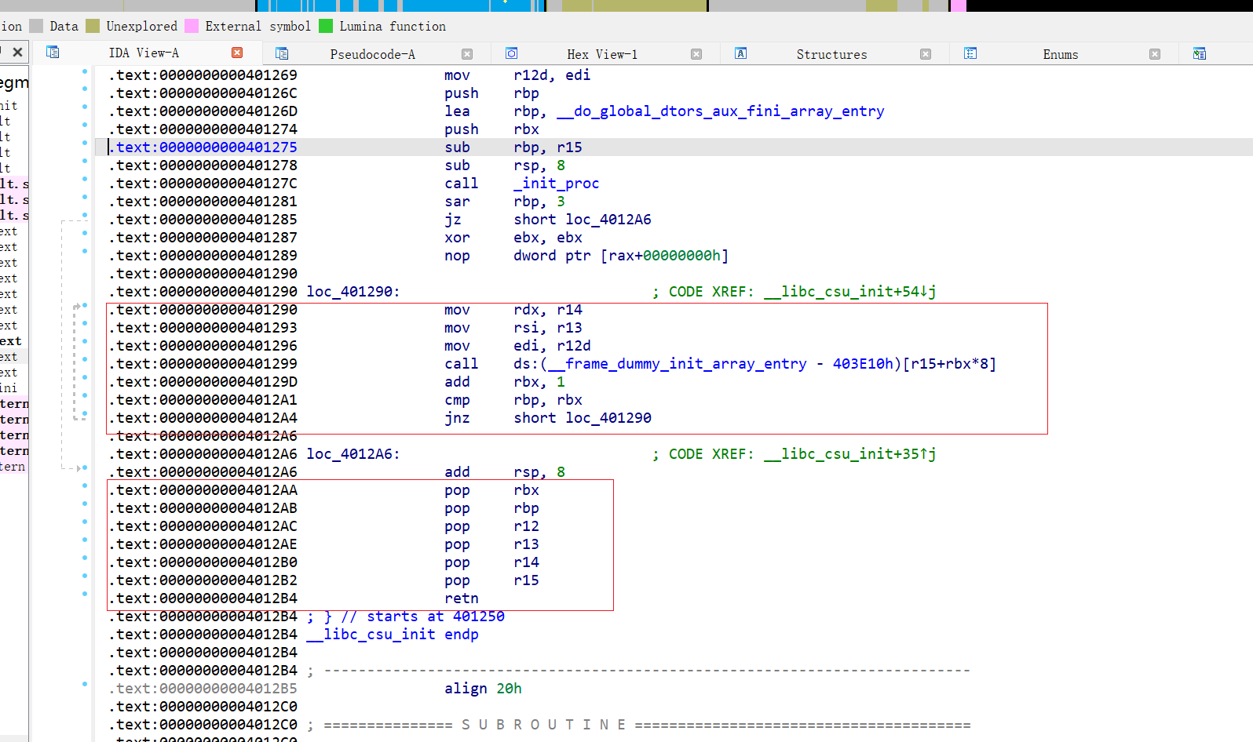The height and width of the screenshot is (742, 1253).
Task: Click the Structures tab icon
Action: click(740, 53)
